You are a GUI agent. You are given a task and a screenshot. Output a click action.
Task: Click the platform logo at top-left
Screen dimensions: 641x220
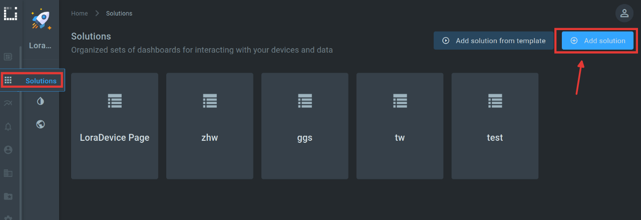click(10, 13)
